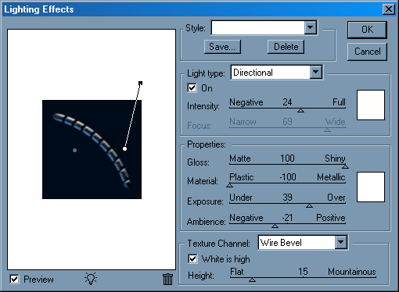
Task: Expand the Light type Directional dropdown
Action: pos(316,72)
